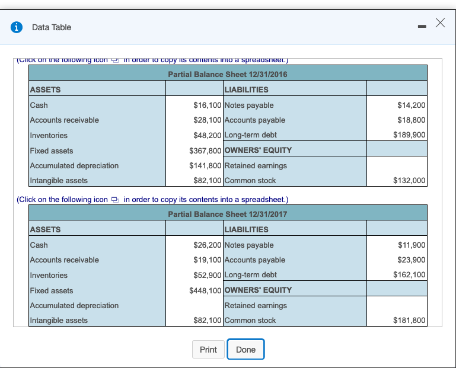Click the 2017 Common stock value $181,800

(410, 321)
